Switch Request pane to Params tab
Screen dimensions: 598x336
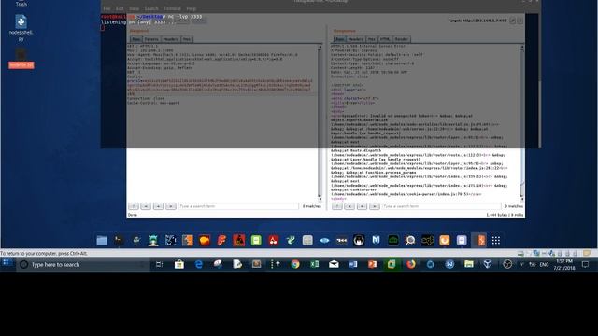[x=151, y=39]
